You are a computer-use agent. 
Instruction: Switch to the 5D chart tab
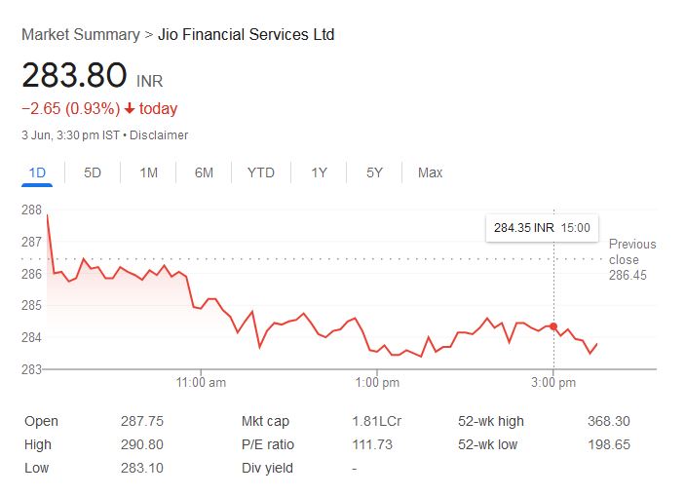click(x=93, y=172)
